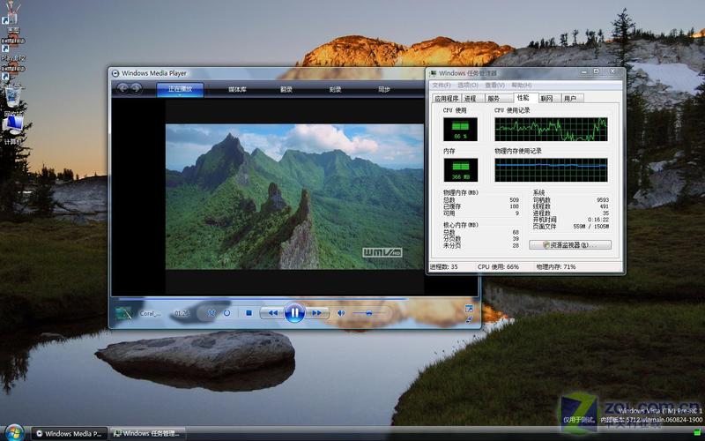705x441 pixels.
Task: Click the playing video frame
Action: tap(294, 197)
